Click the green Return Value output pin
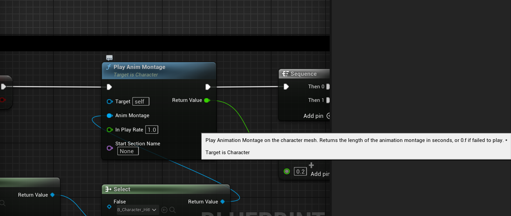The width and height of the screenshot is (511, 216). pyautogui.click(x=207, y=100)
